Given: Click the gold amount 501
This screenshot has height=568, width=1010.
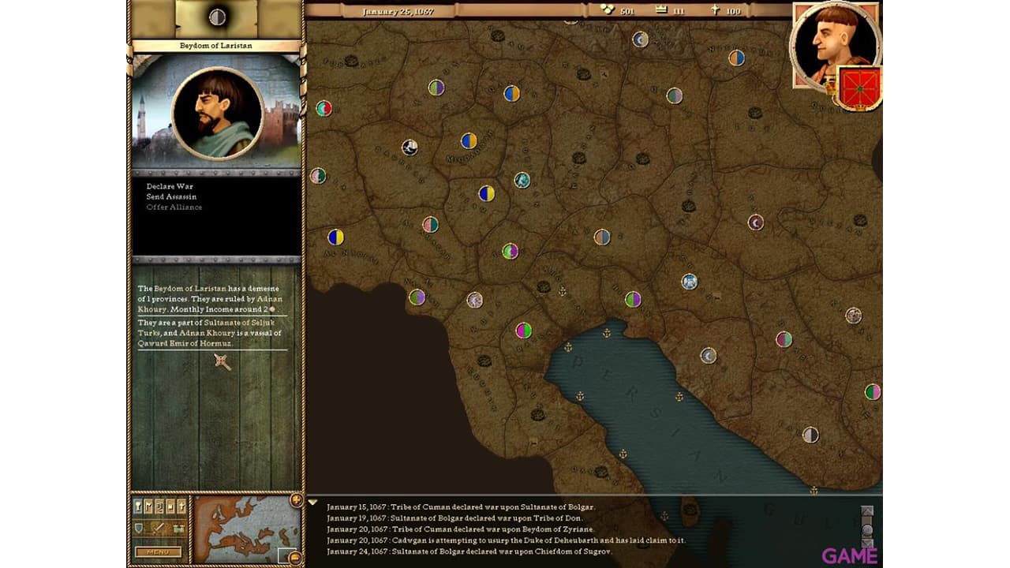Looking at the screenshot, I should 627,11.
